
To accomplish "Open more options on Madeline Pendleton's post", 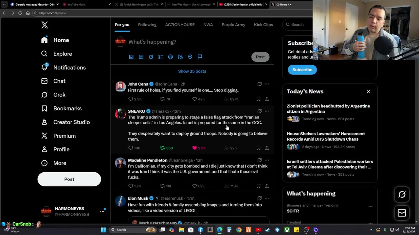I will tap(267, 160).
